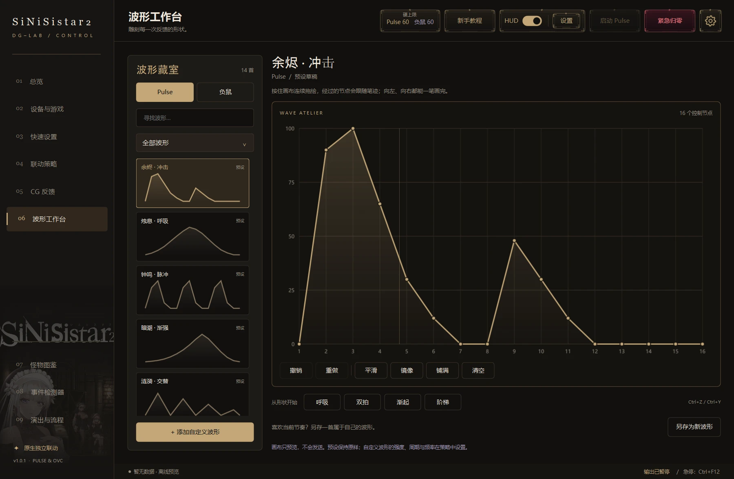Go to 设备与游戏 page
Image resolution: width=734 pixels, height=479 pixels.
(57, 109)
